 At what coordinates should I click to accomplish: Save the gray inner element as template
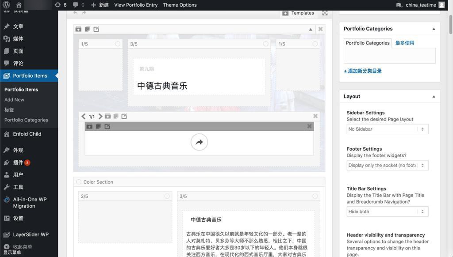click(89, 126)
